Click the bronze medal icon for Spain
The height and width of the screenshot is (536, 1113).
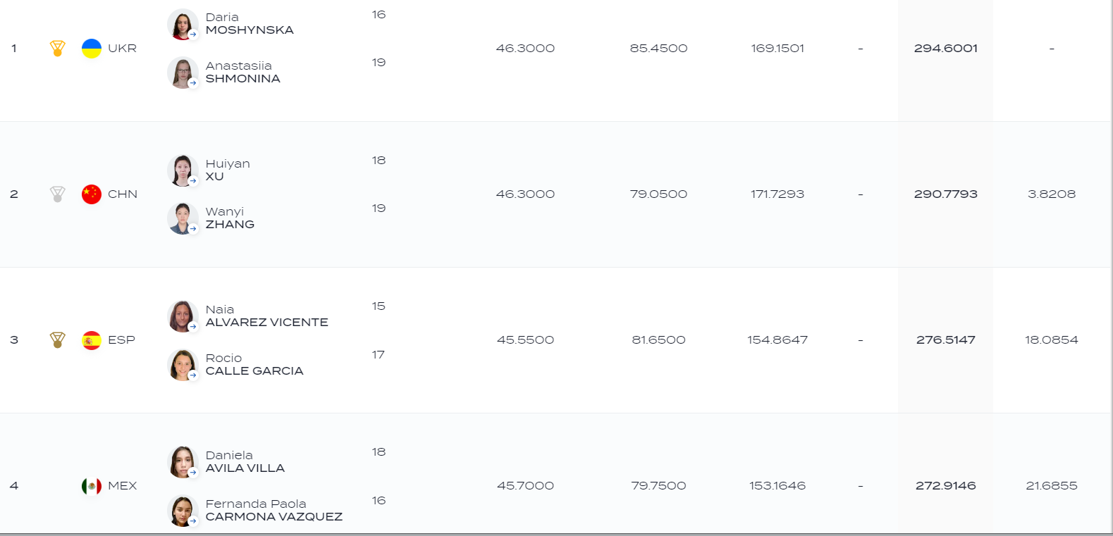(58, 340)
